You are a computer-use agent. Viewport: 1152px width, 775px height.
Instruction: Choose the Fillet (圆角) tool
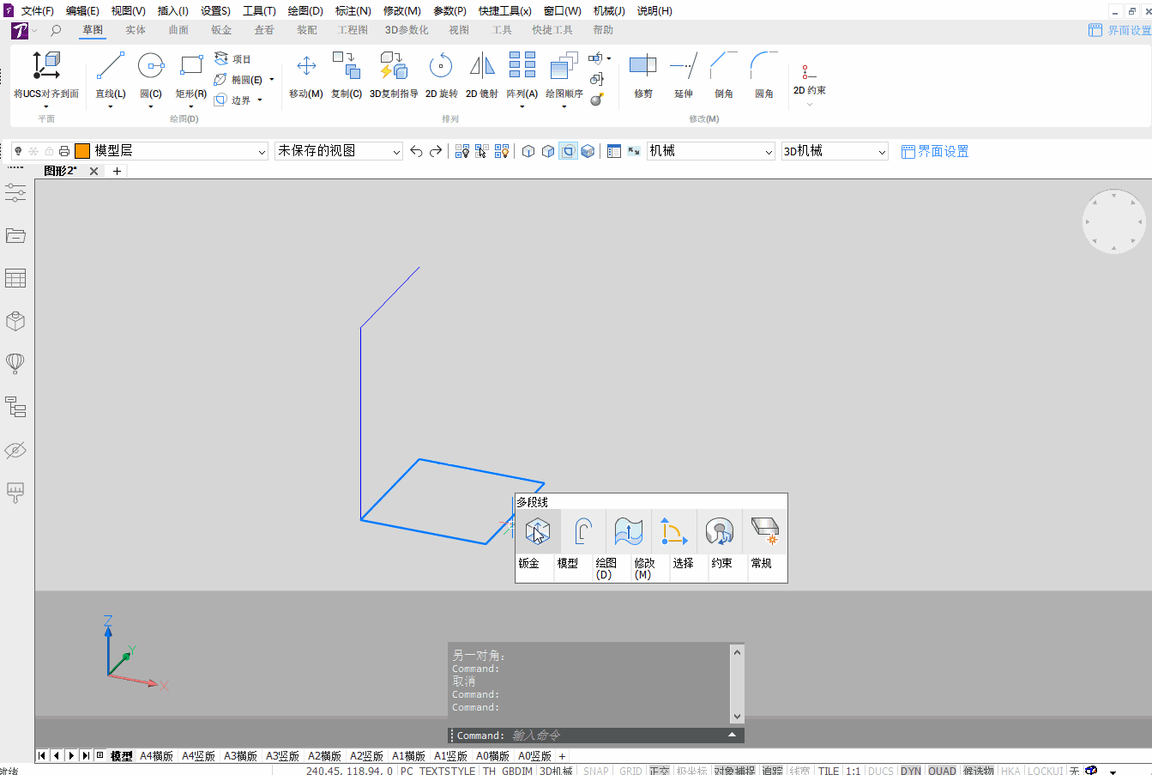(x=763, y=69)
